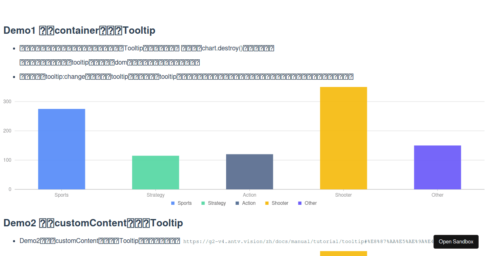Click the gray-blue Action bar
This screenshot has height=256, width=488.
click(249, 172)
